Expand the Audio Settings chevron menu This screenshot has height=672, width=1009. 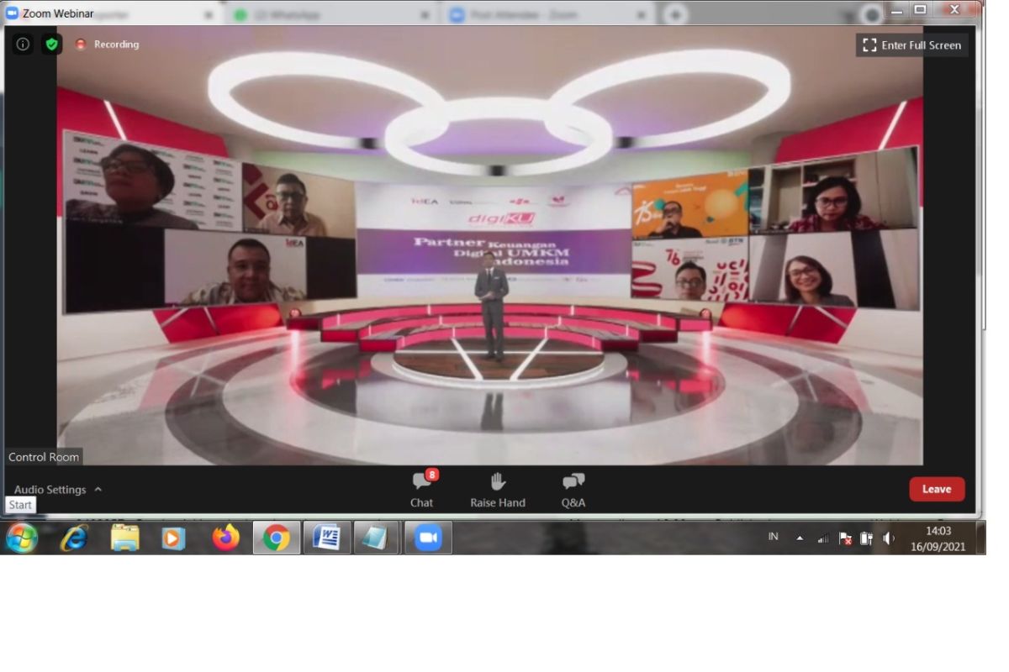(x=98, y=490)
